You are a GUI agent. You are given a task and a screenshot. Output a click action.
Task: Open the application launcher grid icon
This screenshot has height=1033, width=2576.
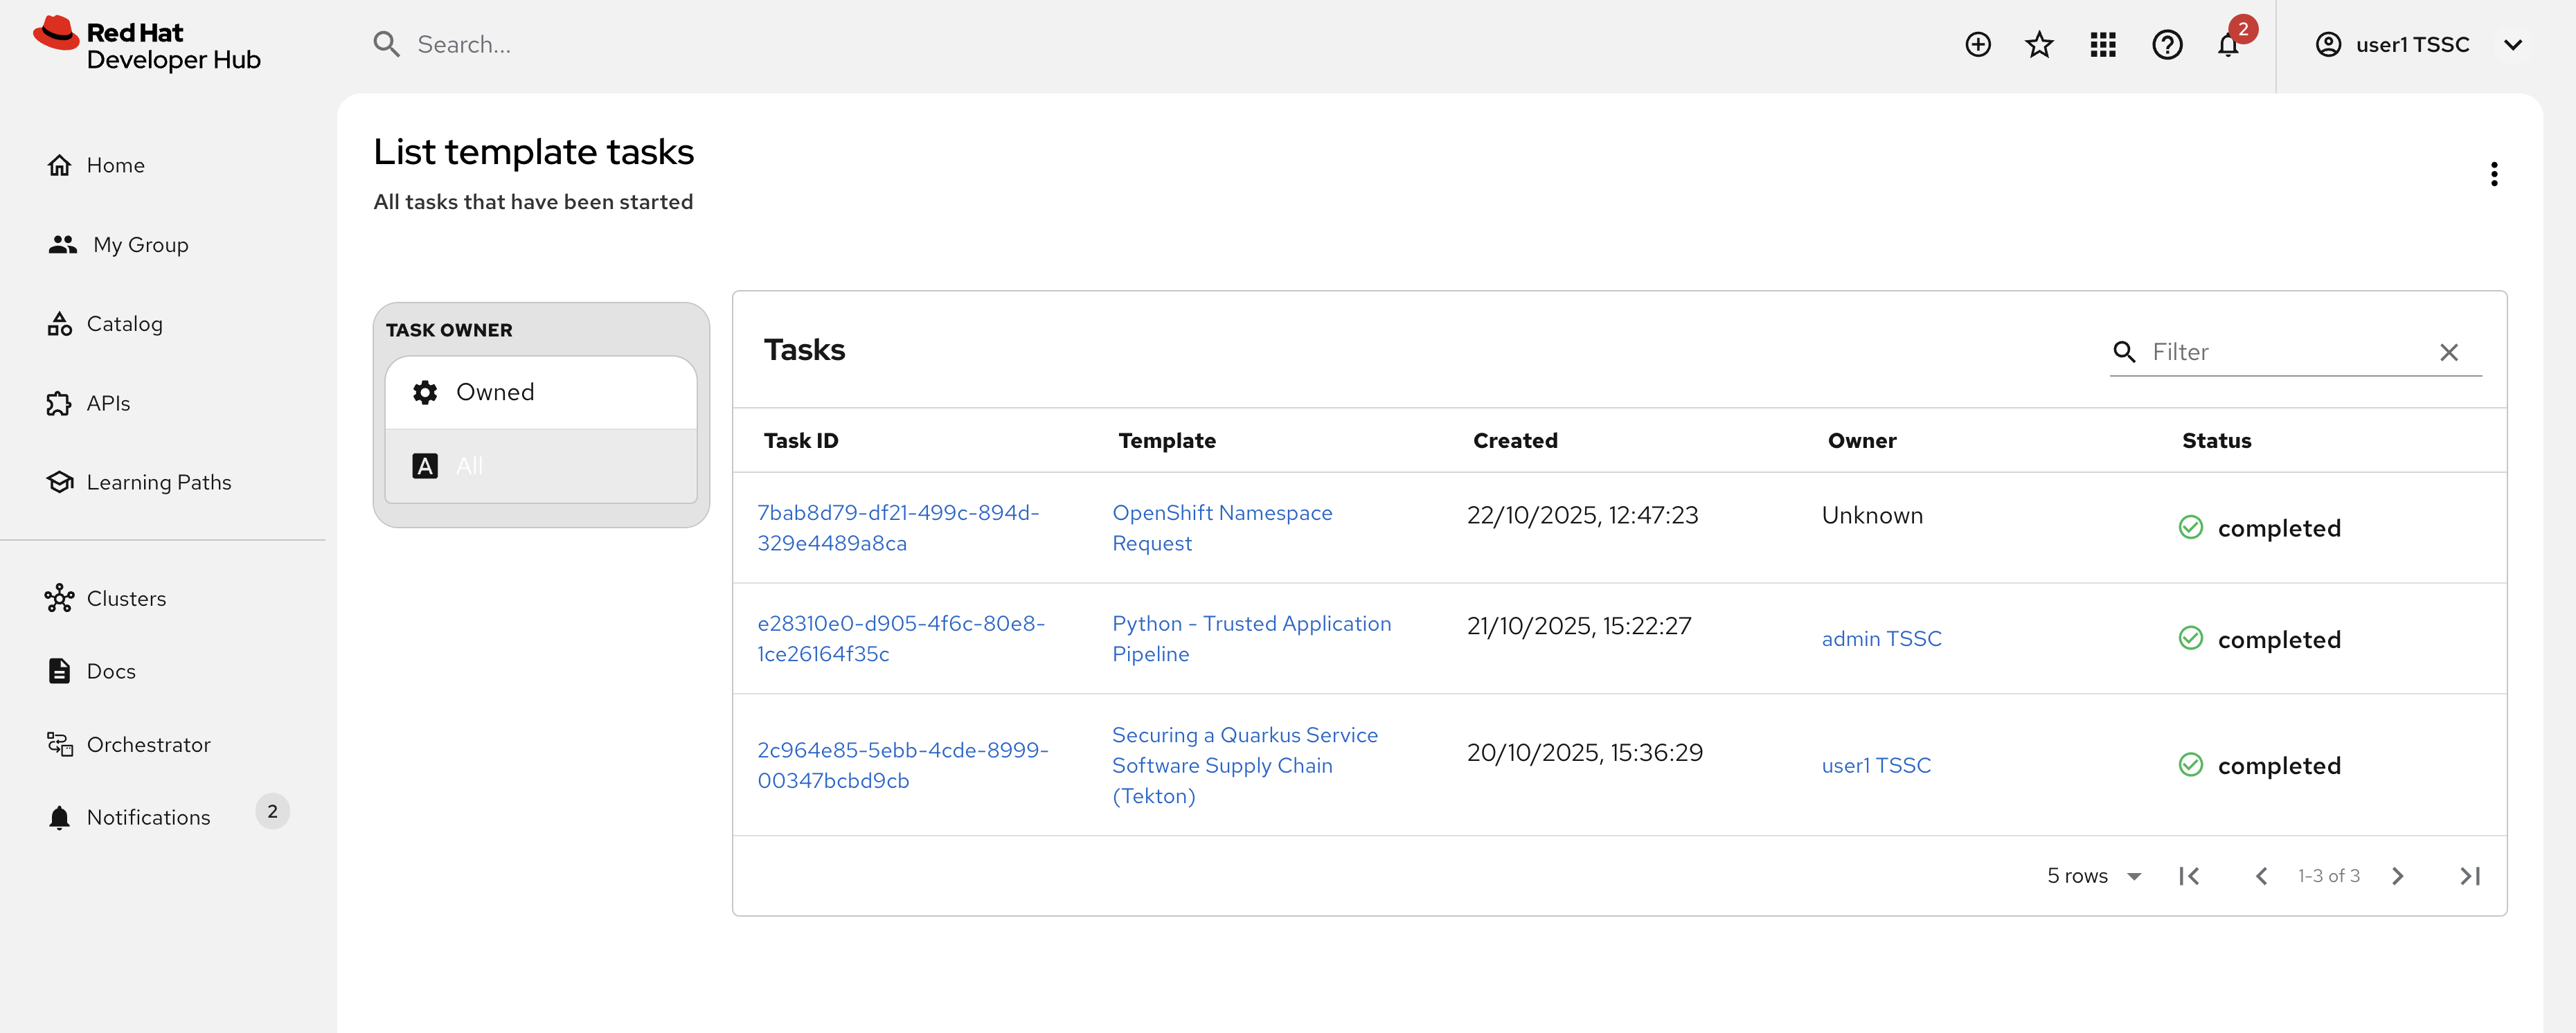[x=2102, y=44]
